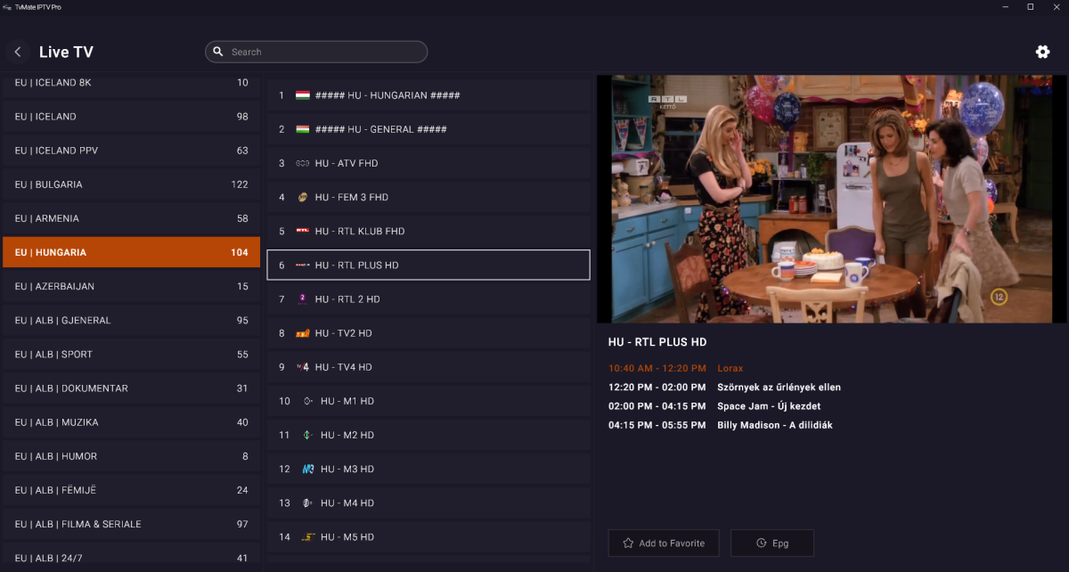The width and height of the screenshot is (1069, 572).
Task: Click the TV2 HD channel logo
Action: tap(303, 333)
